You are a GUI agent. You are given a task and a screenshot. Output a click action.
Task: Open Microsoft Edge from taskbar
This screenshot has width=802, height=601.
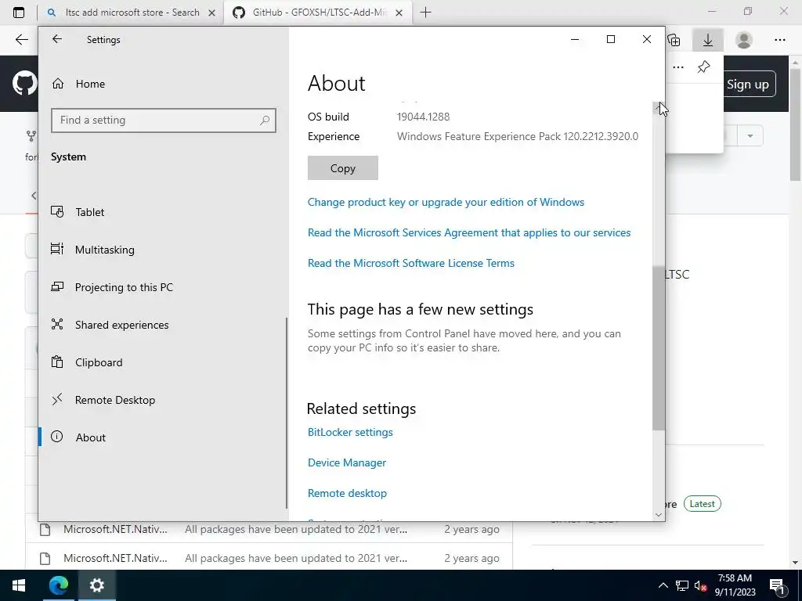[58, 585]
